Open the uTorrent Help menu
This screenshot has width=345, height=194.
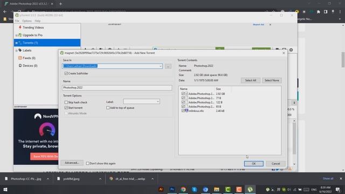[x=37, y=21]
